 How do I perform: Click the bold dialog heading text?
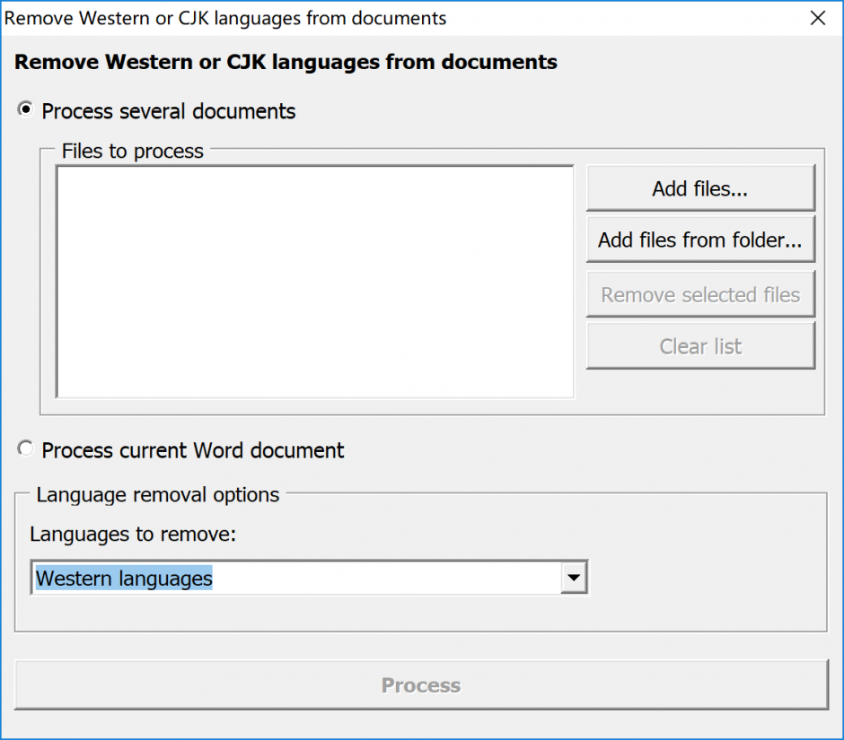coord(286,62)
